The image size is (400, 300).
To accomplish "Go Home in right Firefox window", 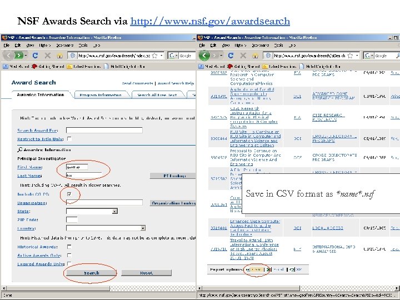I will tap(256, 56).
